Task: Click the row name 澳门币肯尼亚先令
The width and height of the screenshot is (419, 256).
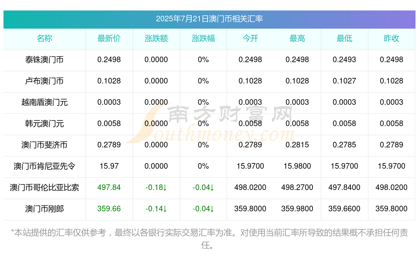Action: pos(44,166)
